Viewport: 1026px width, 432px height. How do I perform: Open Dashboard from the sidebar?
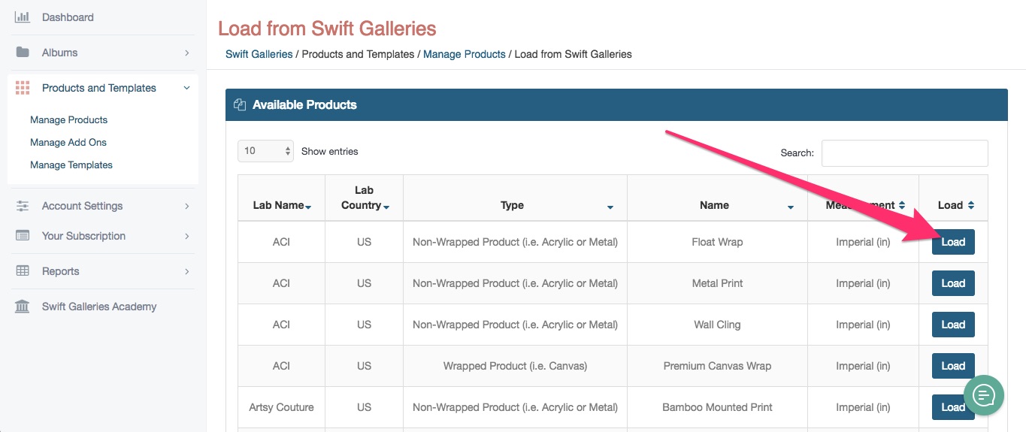click(x=68, y=17)
